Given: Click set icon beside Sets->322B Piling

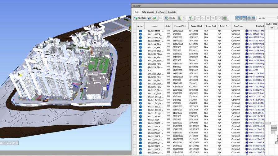Looking at the screenshot, I should 247,77.
